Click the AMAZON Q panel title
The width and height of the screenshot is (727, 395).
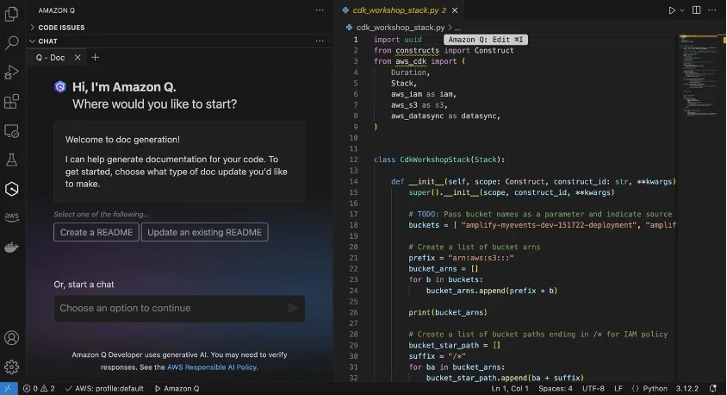[56, 10]
